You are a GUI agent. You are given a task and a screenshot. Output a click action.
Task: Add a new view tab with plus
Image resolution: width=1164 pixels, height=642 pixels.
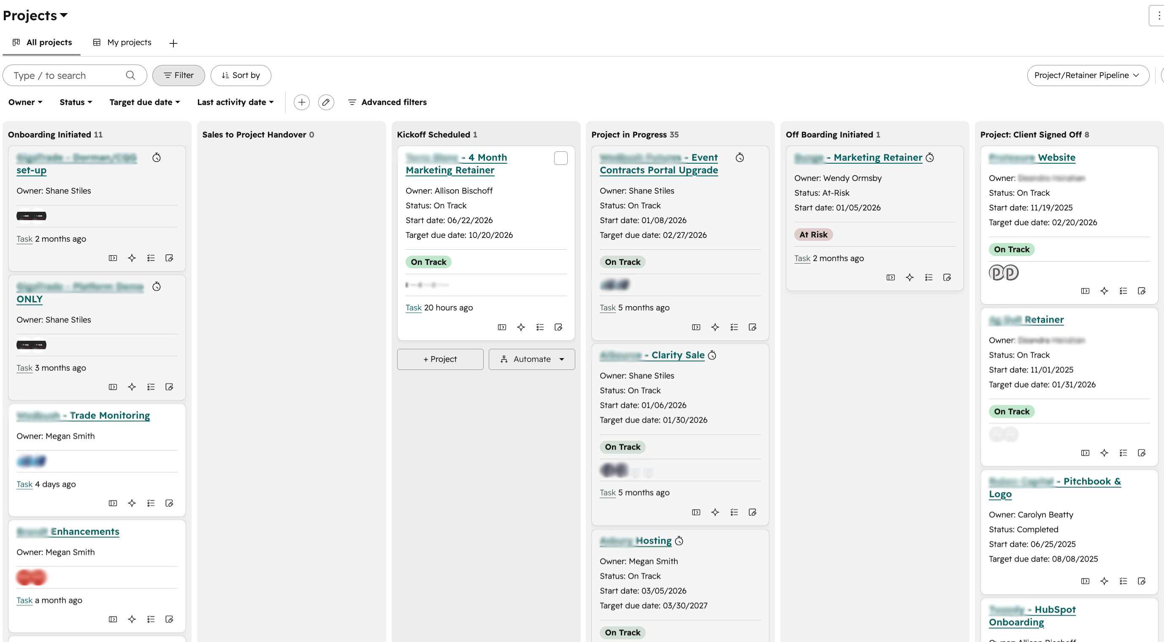pyautogui.click(x=173, y=43)
